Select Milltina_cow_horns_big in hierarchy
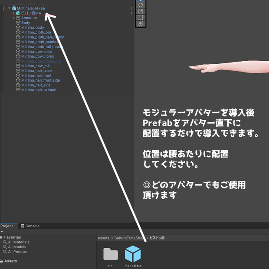 41,61
